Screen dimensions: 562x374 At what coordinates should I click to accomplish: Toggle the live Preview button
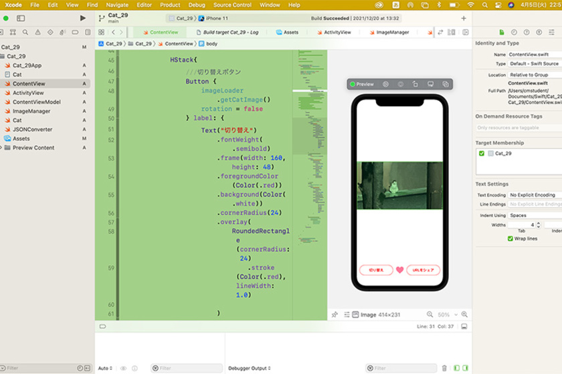(x=362, y=84)
